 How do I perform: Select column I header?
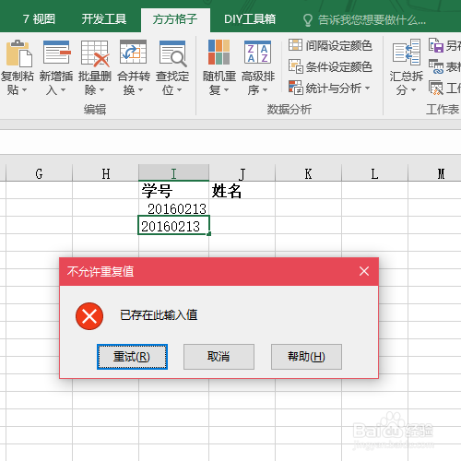[x=174, y=173]
